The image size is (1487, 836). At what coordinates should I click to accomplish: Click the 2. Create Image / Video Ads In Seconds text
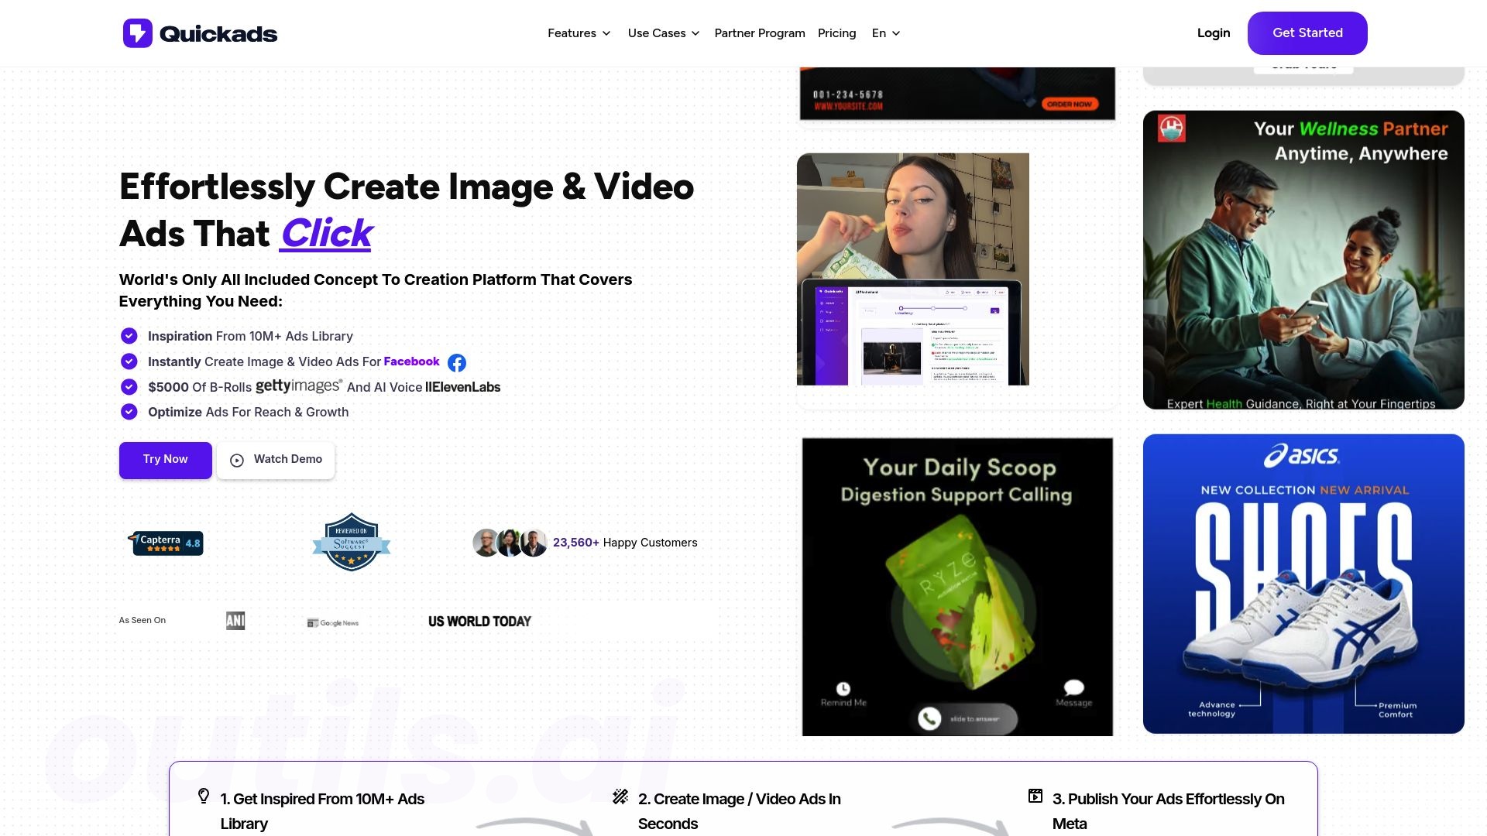[x=740, y=811]
